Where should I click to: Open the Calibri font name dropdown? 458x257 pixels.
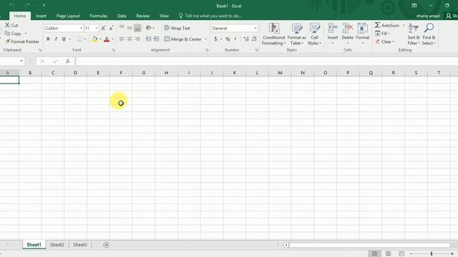tap(81, 28)
